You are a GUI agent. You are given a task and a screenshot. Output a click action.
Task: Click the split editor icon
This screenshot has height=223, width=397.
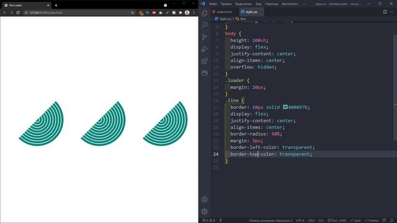(385, 12)
